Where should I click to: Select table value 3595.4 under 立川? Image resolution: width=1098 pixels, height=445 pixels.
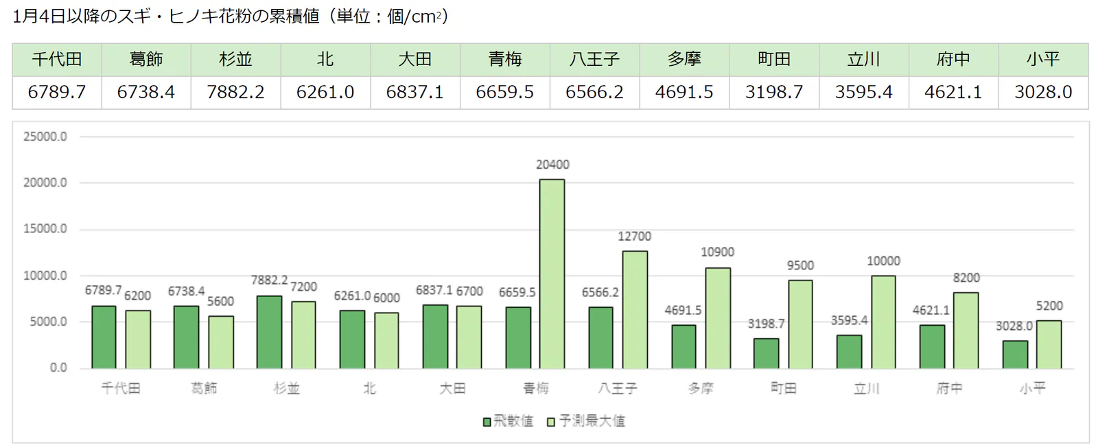[x=864, y=93]
